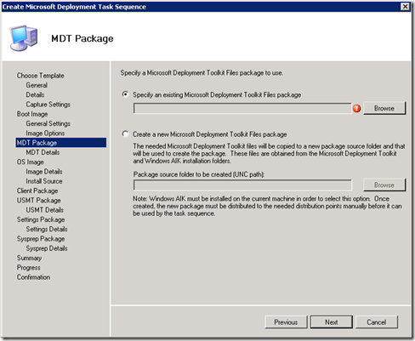The height and width of the screenshot is (341, 415).
Task: Open the Settings Package step
Action: point(41,219)
